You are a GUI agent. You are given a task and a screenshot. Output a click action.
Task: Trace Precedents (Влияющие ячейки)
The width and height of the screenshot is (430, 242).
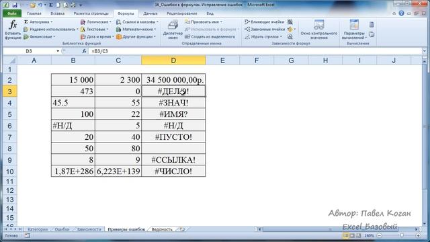[264, 22]
